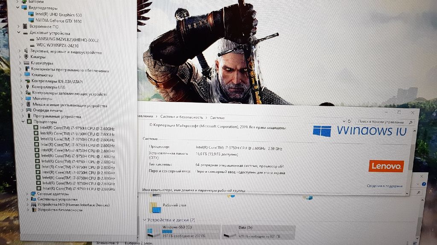The height and width of the screenshot is (245, 437).
Task: Click the SAMSUNG MZVLB256HBHQ disk drive icon
Action: pos(32,40)
